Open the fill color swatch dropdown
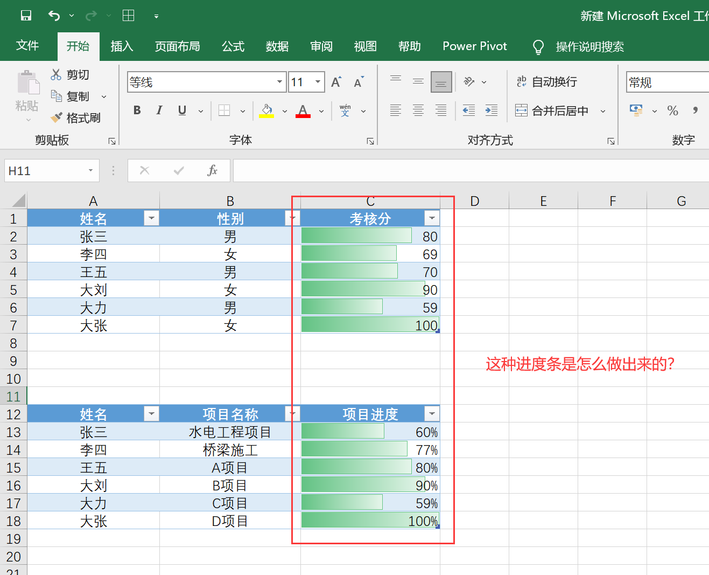709x575 pixels. pyautogui.click(x=284, y=110)
